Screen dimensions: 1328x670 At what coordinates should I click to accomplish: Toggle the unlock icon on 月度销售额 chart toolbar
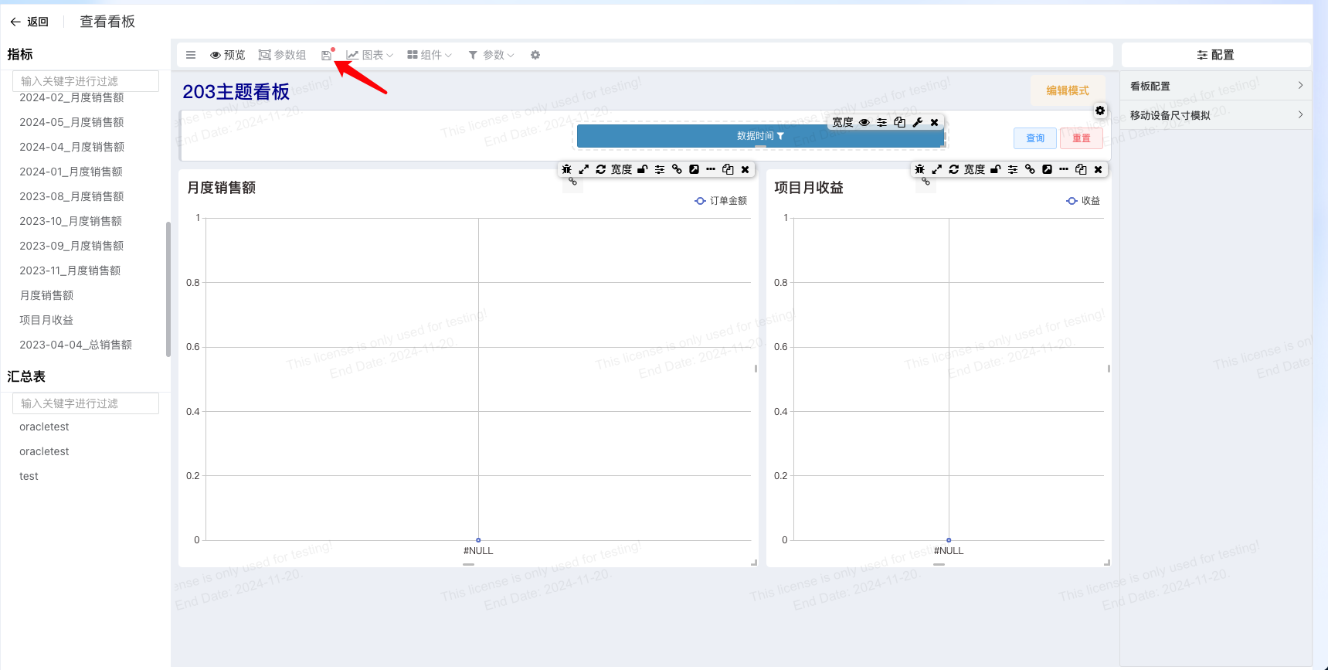click(642, 169)
